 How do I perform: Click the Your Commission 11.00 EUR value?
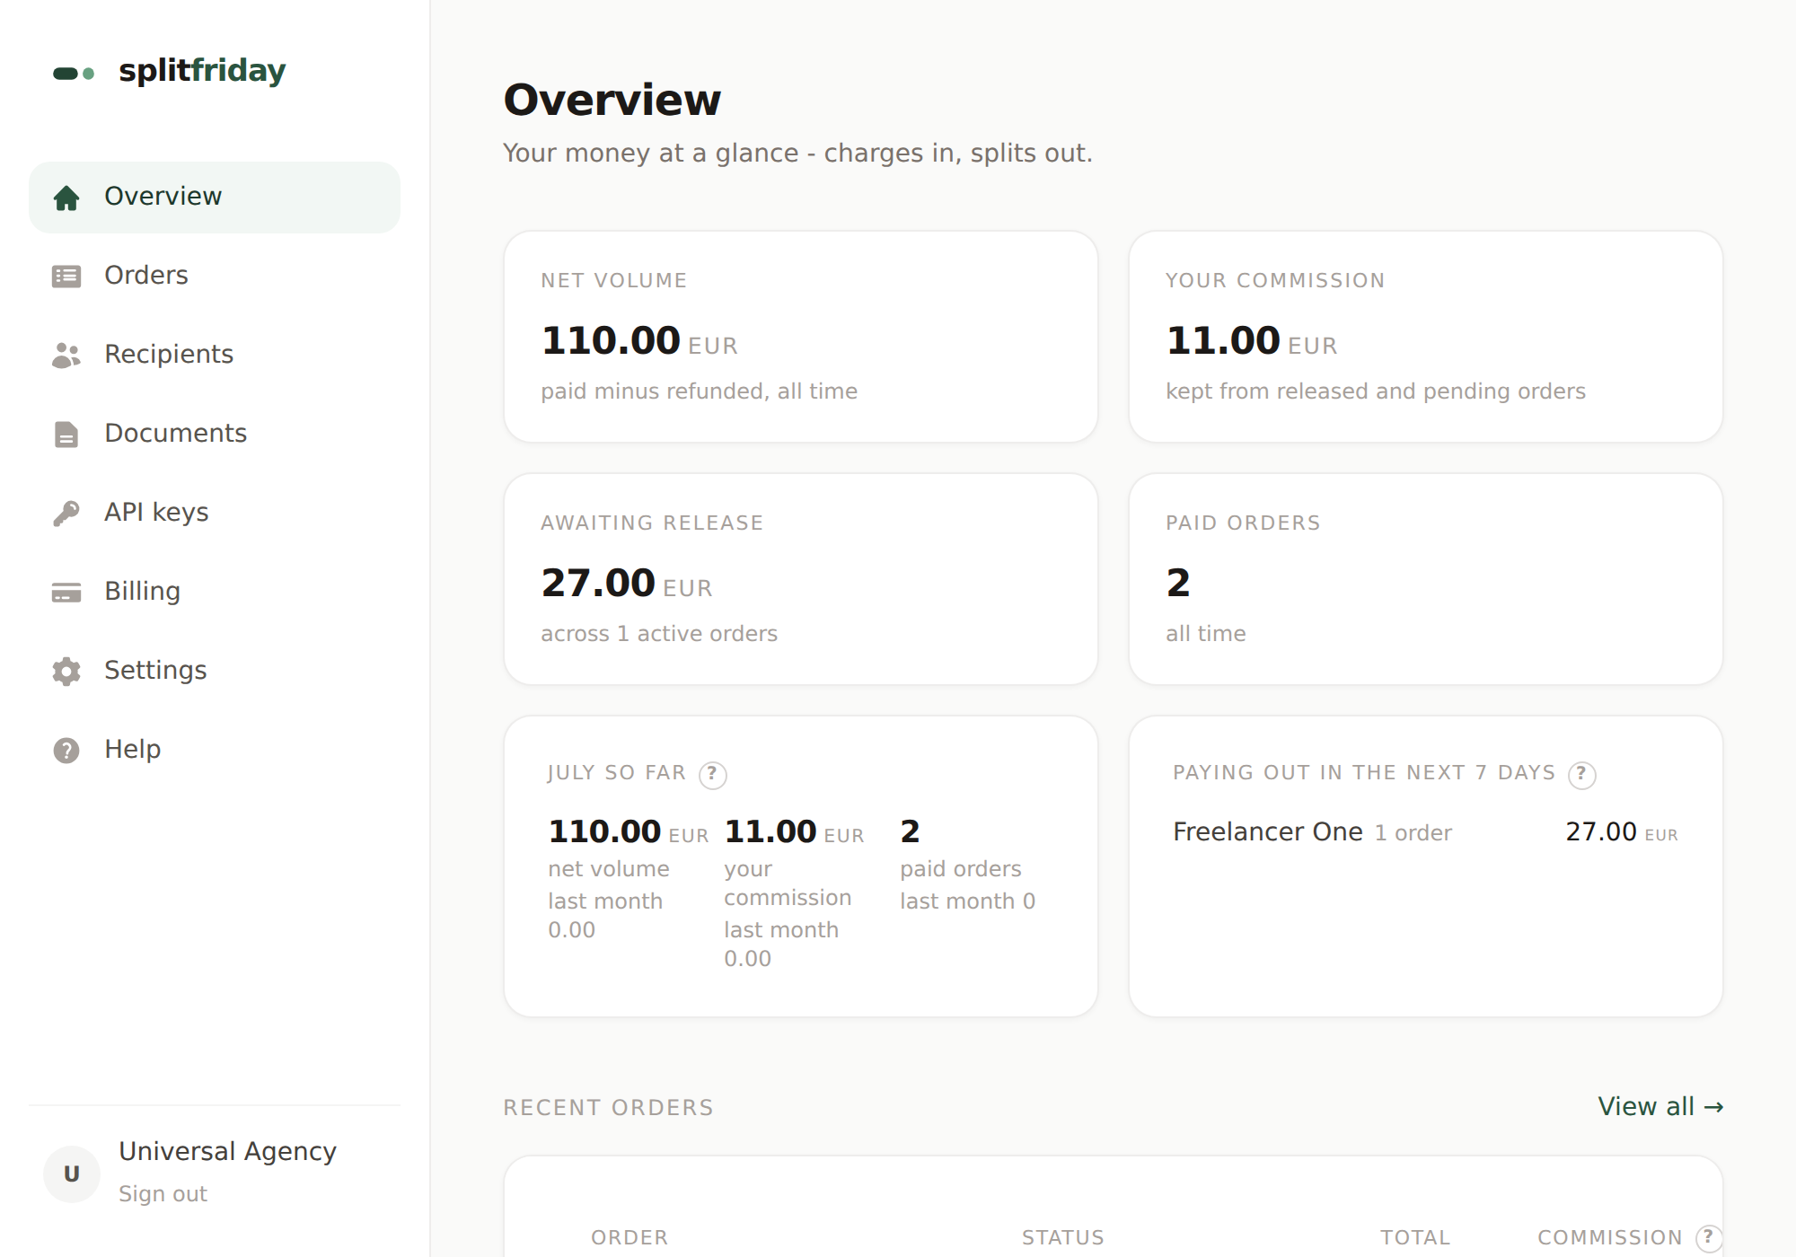click(x=1252, y=341)
